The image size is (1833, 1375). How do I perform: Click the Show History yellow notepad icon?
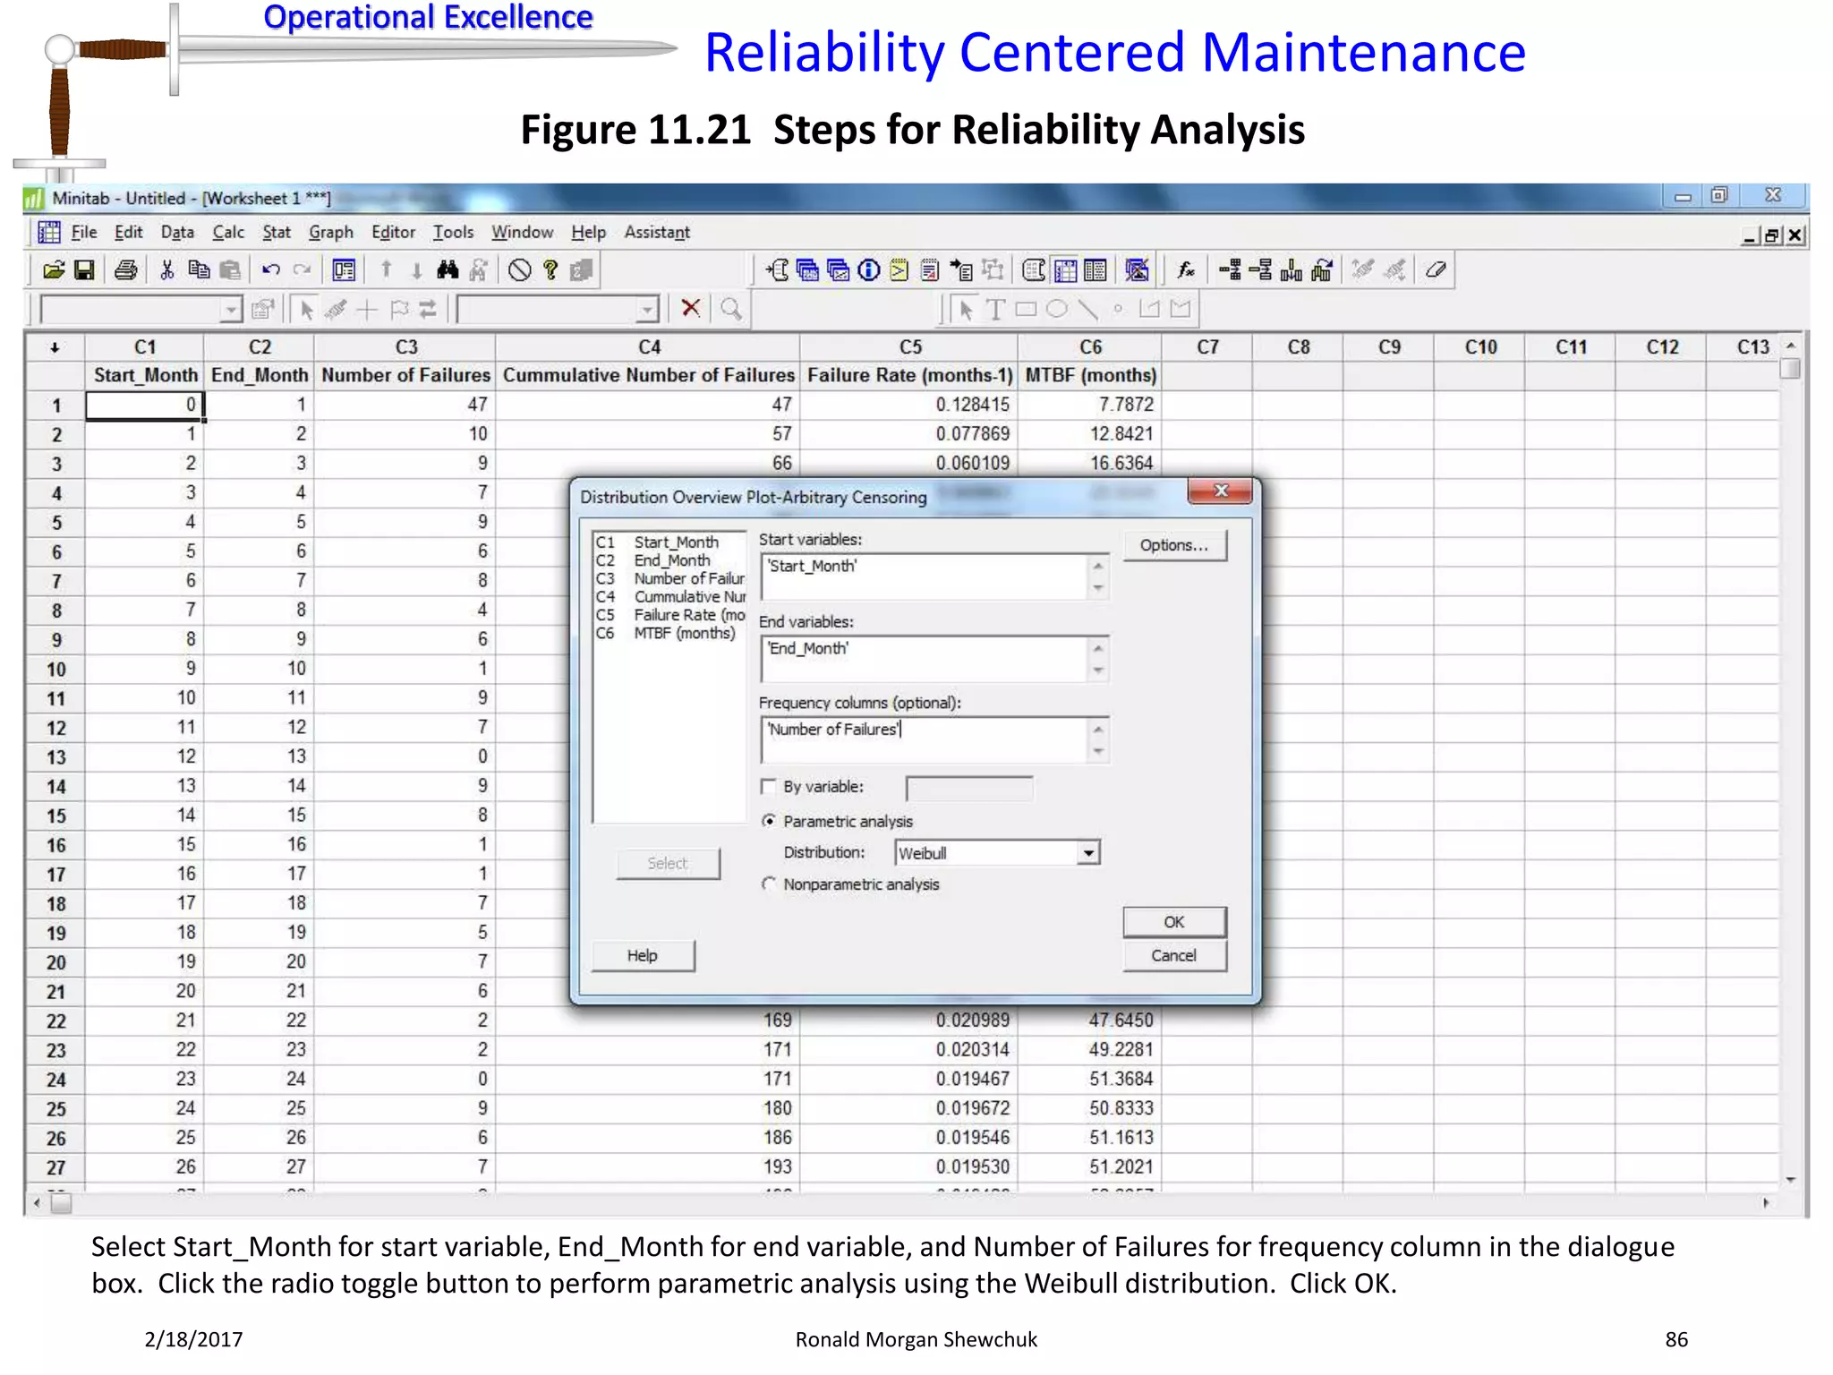tap(899, 270)
